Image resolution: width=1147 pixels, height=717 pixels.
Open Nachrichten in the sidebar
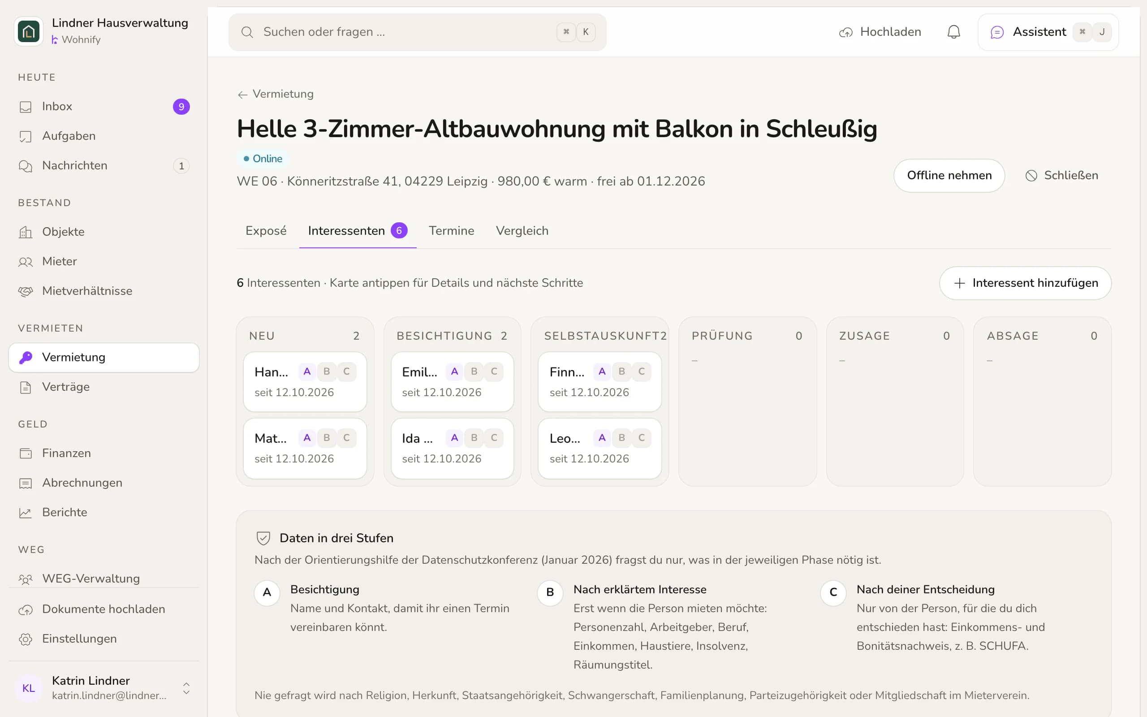(104, 165)
